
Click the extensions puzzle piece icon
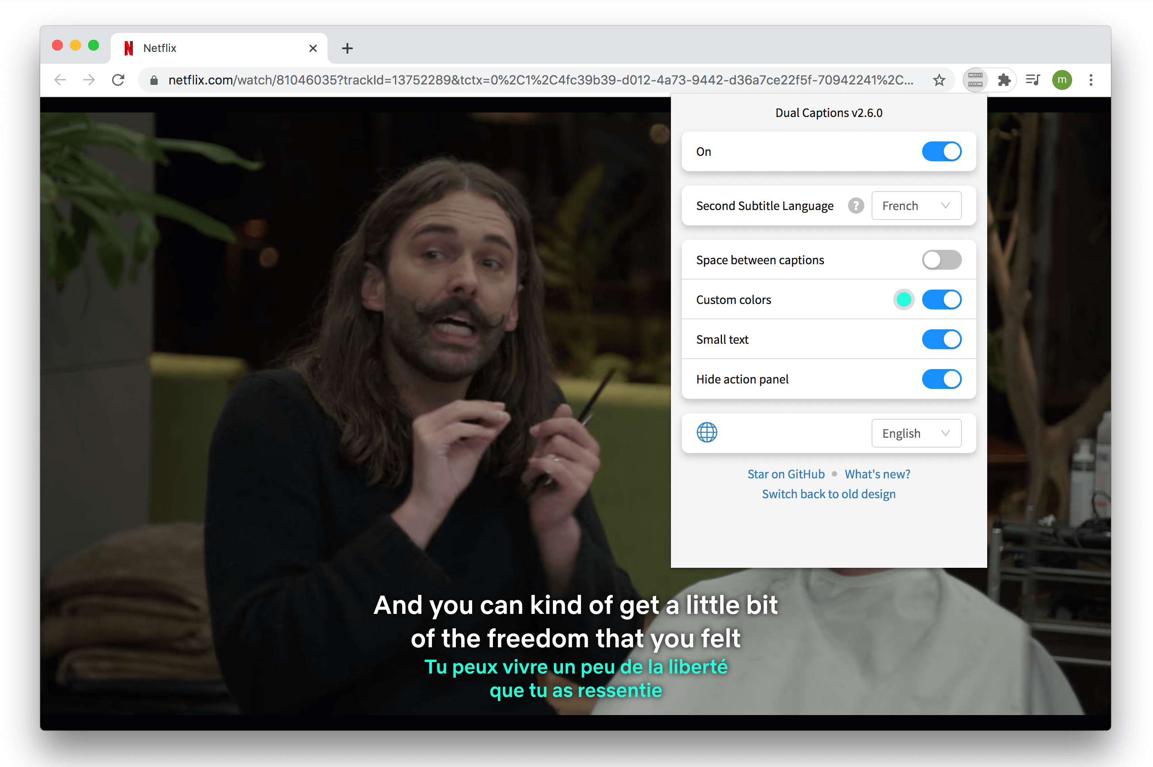pos(1003,80)
